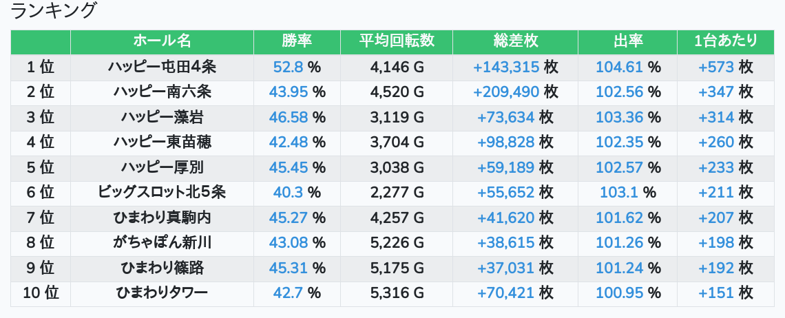Click the 平均回転数 column header

pyautogui.click(x=397, y=41)
